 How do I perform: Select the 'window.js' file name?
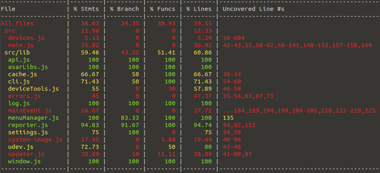pyautogui.click(x=25, y=161)
